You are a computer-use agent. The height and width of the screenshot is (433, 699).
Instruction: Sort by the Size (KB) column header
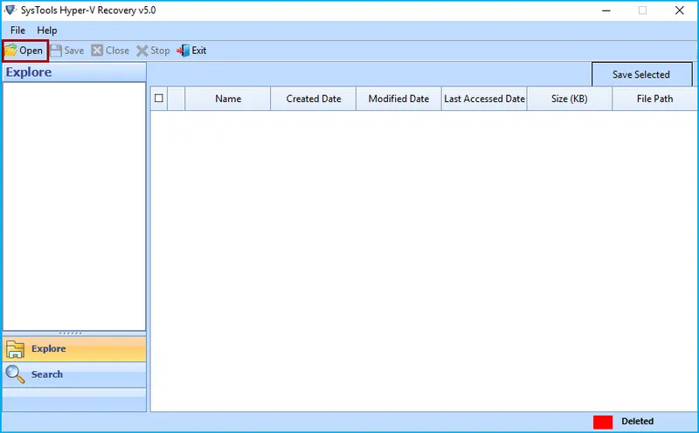point(569,99)
